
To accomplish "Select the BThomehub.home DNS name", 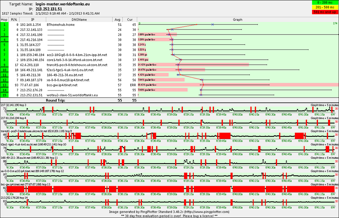I will tap(61, 25).
